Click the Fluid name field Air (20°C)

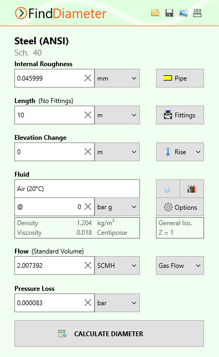(77, 188)
